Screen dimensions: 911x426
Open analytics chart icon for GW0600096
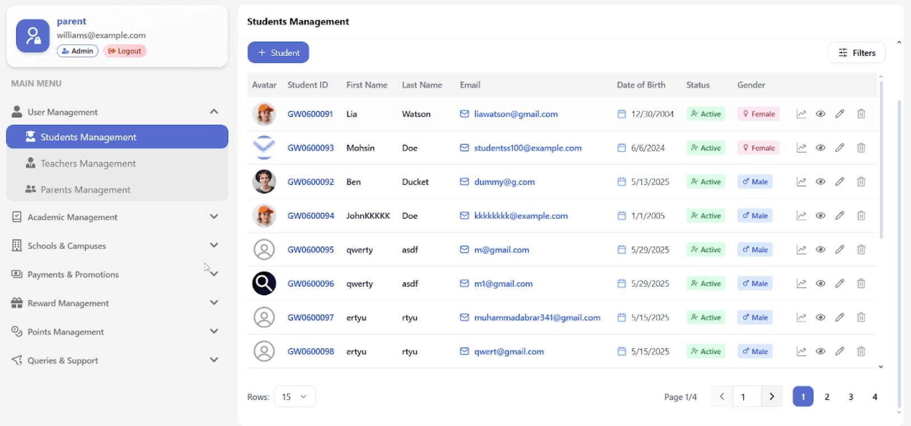coord(801,283)
